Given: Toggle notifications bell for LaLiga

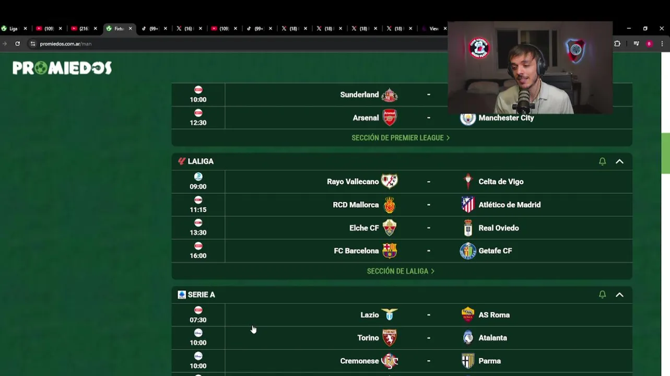Looking at the screenshot, I should coord(602,161).
